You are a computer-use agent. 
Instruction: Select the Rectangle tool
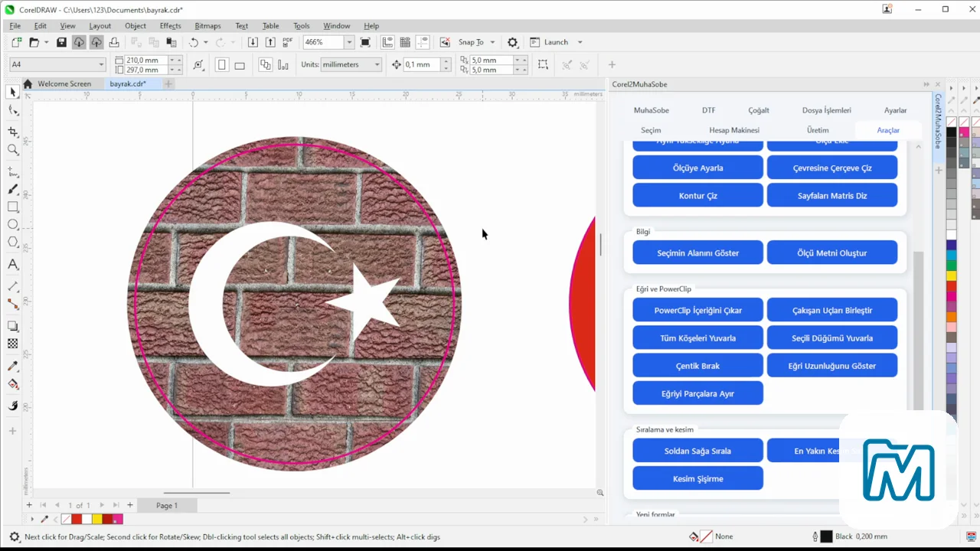tap(12, 207)
